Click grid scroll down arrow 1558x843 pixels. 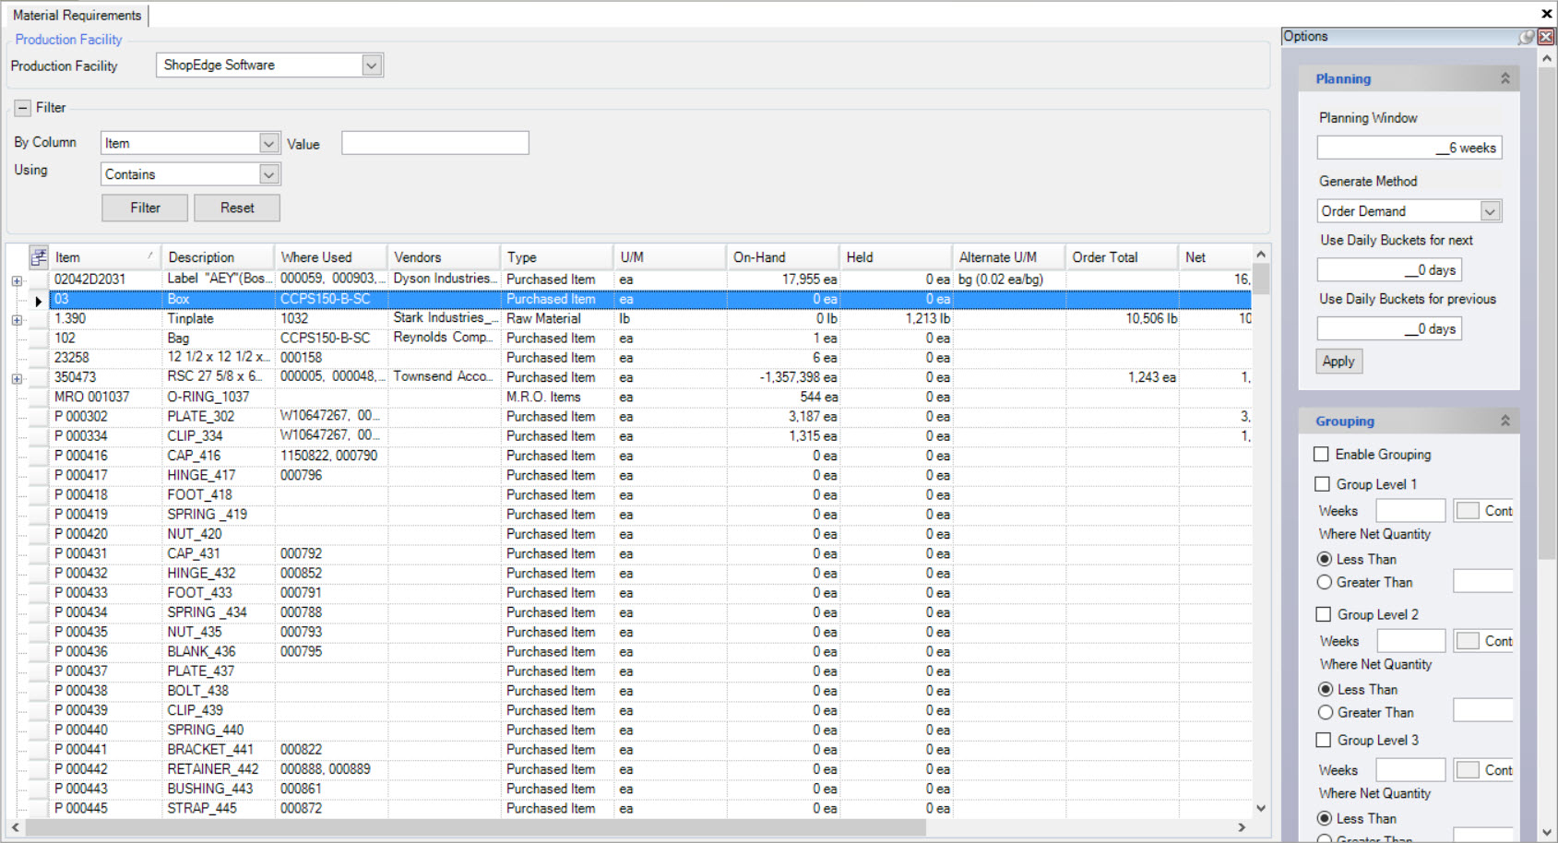[1261, 808]
